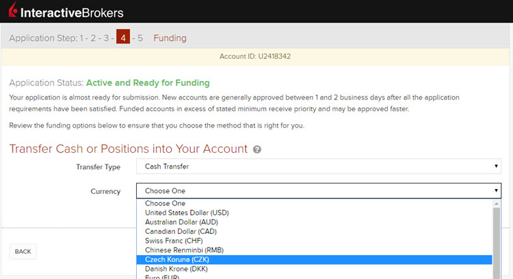
Task: Click the BACK button
Action: pyautogui.click(x=23, y=252)
